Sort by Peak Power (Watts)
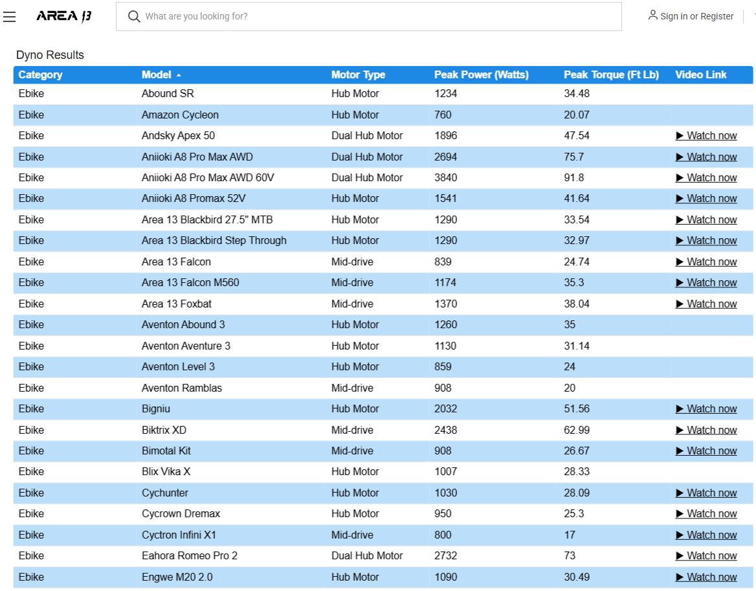Viewport: 756px width, 591px height. point(481,74)
